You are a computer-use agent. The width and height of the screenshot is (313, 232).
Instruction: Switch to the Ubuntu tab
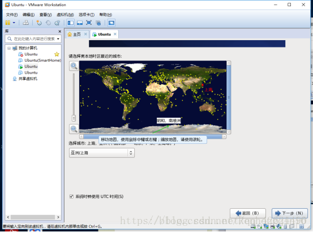pos(104,35)
